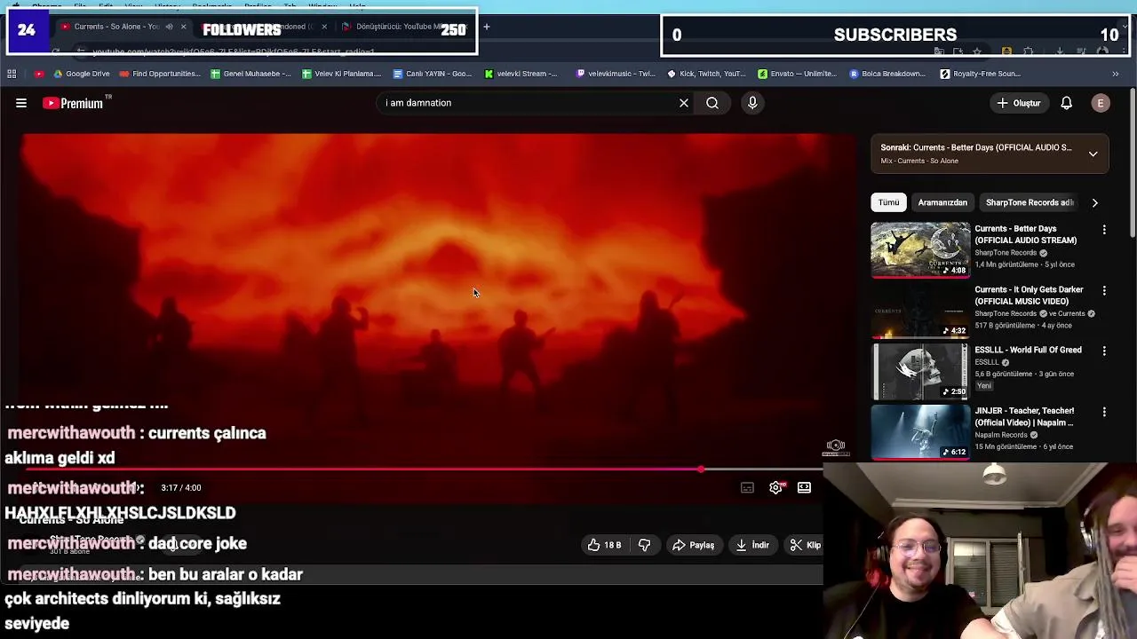
Task: Open the Velev Ki Planlama bookmark
Action: pyautogui.click(x=341, y=74)
